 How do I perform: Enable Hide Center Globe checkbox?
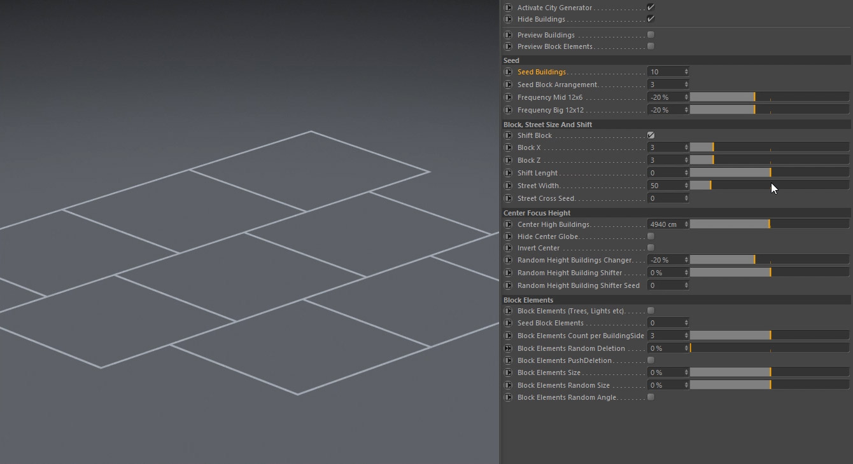click(x=651, y=236)
